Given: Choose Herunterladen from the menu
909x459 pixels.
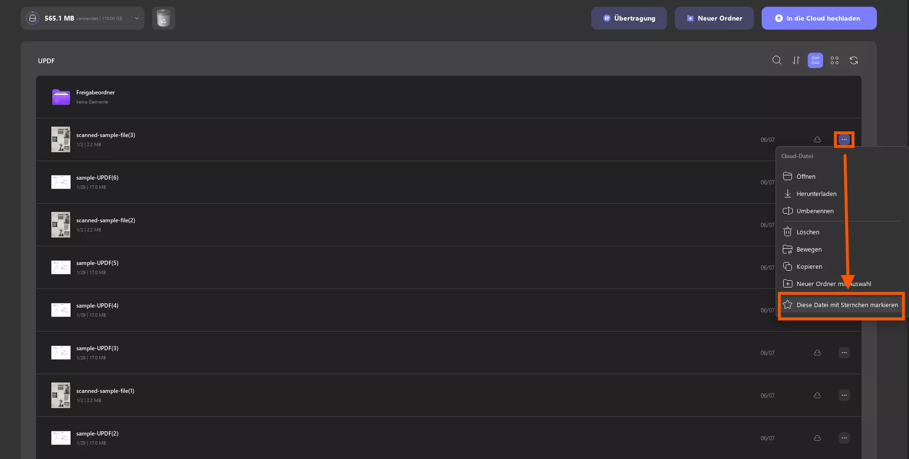Looking at the screenshot, I should pos(816,194).
